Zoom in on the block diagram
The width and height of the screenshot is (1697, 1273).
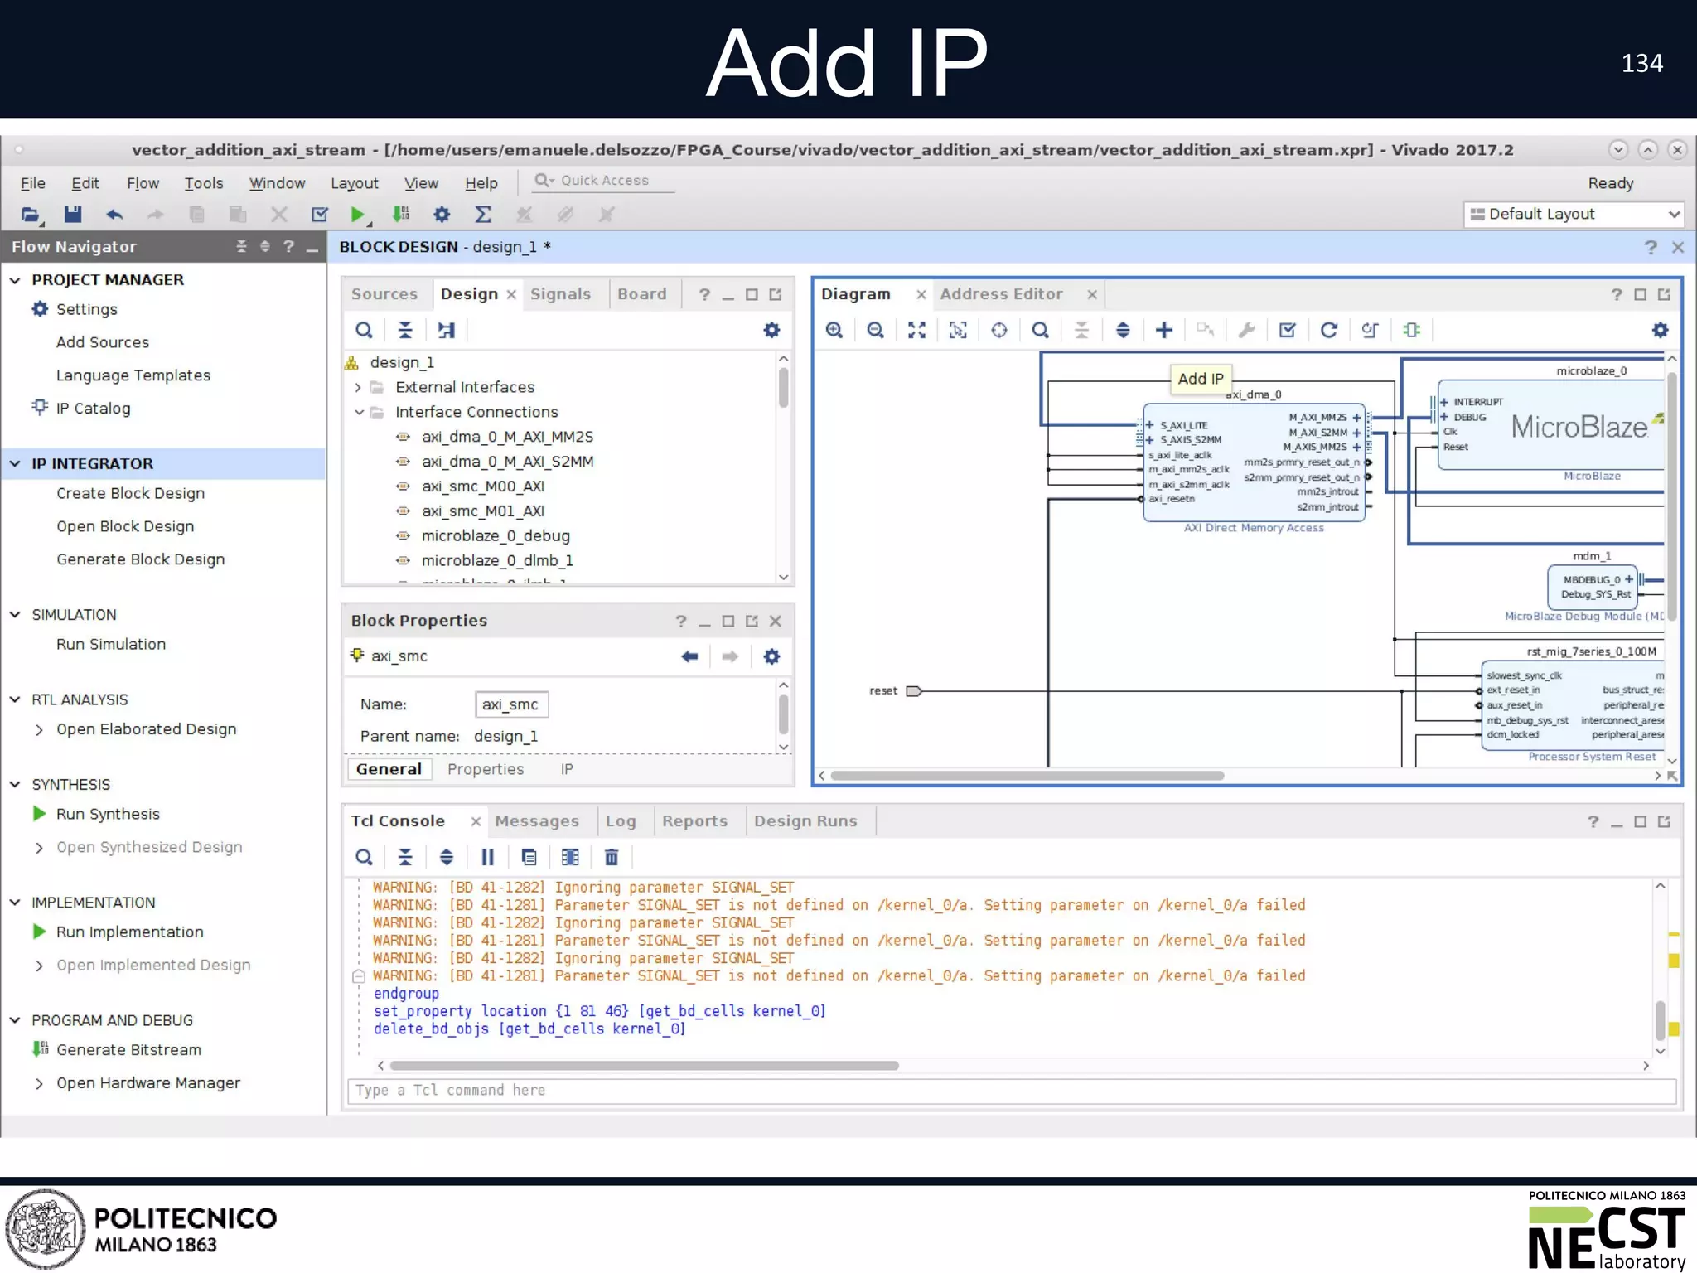pos(834,330)
